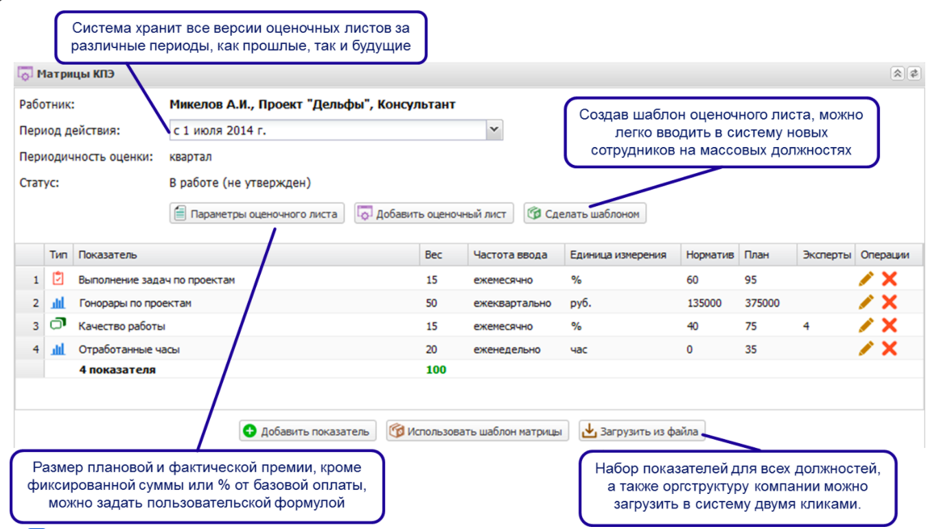Delete the 'Гонорары по проектам' indicator

click(x=890, y=302)
